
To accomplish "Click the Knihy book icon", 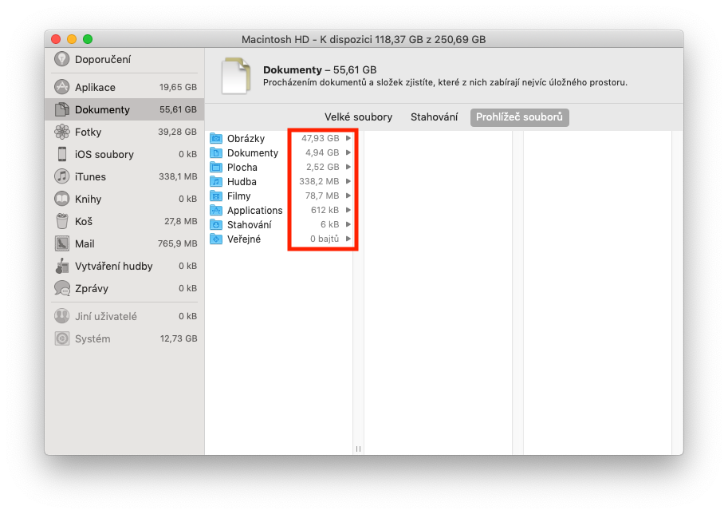I will (x=61, y=199).
